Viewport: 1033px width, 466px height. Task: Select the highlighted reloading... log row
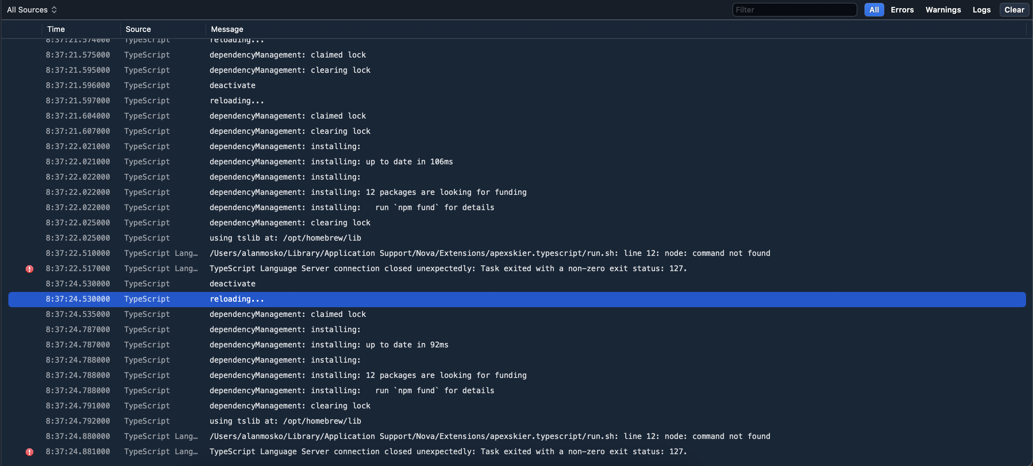(x=237, y=299)
